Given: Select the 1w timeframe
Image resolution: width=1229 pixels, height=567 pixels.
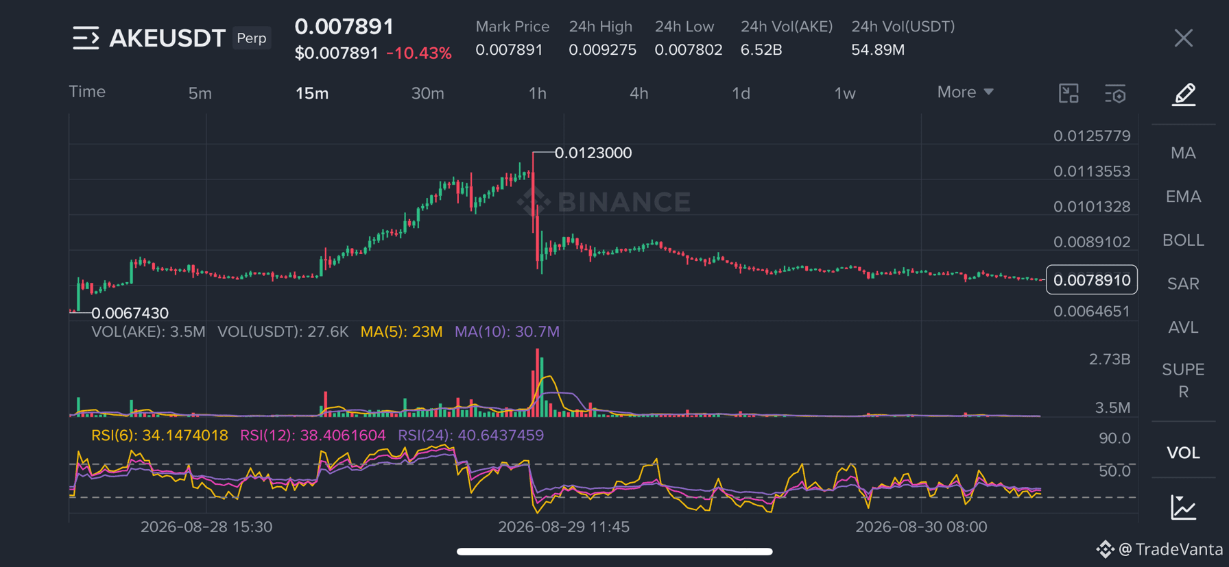Looking at the screenshot, I should [x=845, y=93].
